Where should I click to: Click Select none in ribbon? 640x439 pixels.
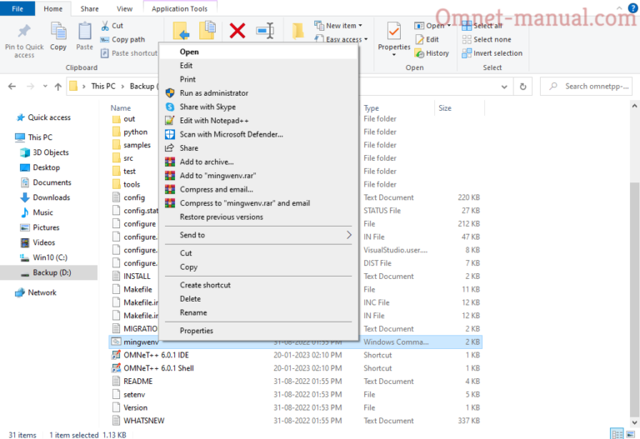487,40
